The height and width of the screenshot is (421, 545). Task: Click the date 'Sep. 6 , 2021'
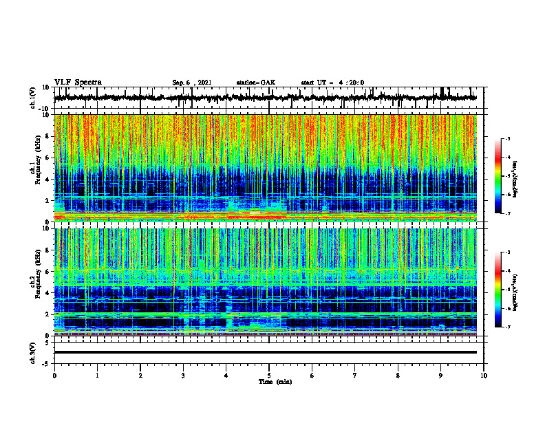[192, 83]
